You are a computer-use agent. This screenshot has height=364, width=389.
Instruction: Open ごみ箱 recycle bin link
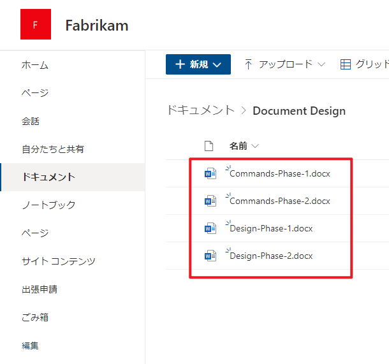click(35, 317)
